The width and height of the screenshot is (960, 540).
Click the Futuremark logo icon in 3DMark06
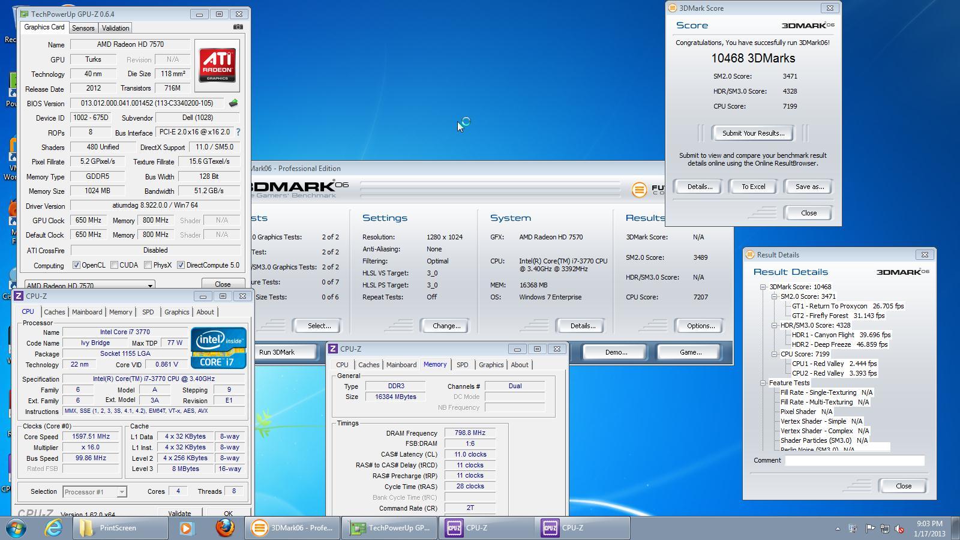pos(640,190)
